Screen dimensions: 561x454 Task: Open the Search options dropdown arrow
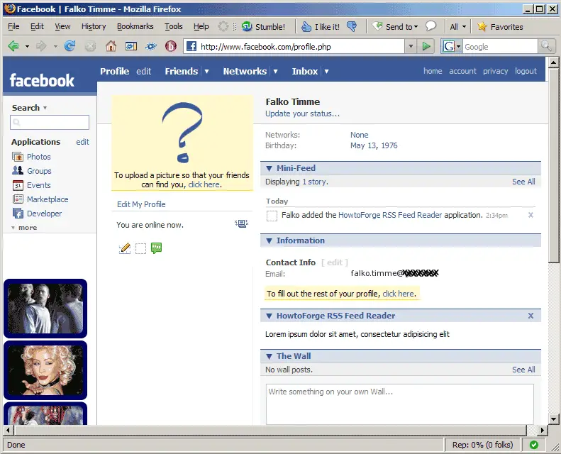coord(45,108)
